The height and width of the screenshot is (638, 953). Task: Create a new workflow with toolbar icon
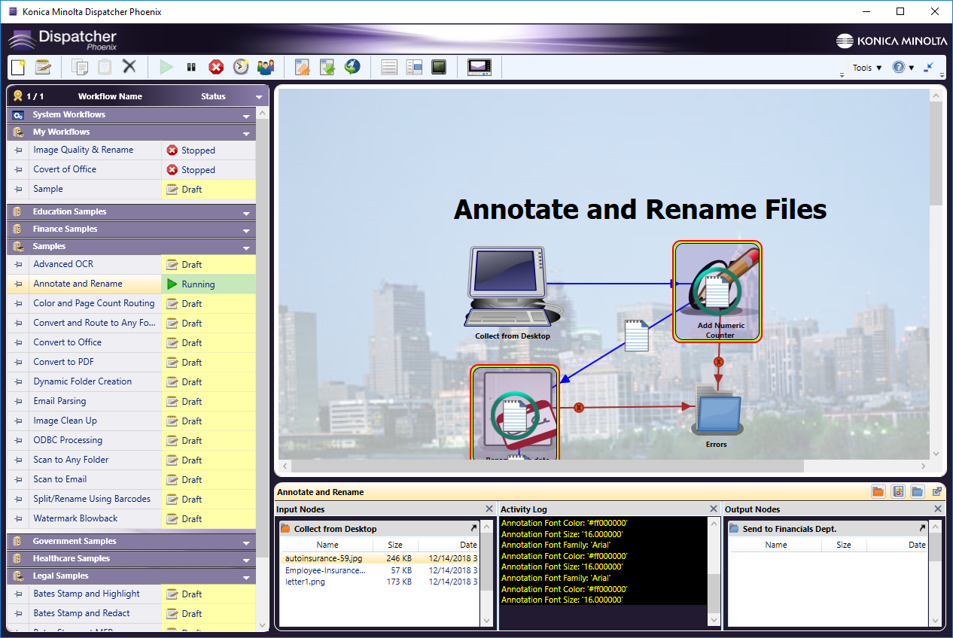18,67
